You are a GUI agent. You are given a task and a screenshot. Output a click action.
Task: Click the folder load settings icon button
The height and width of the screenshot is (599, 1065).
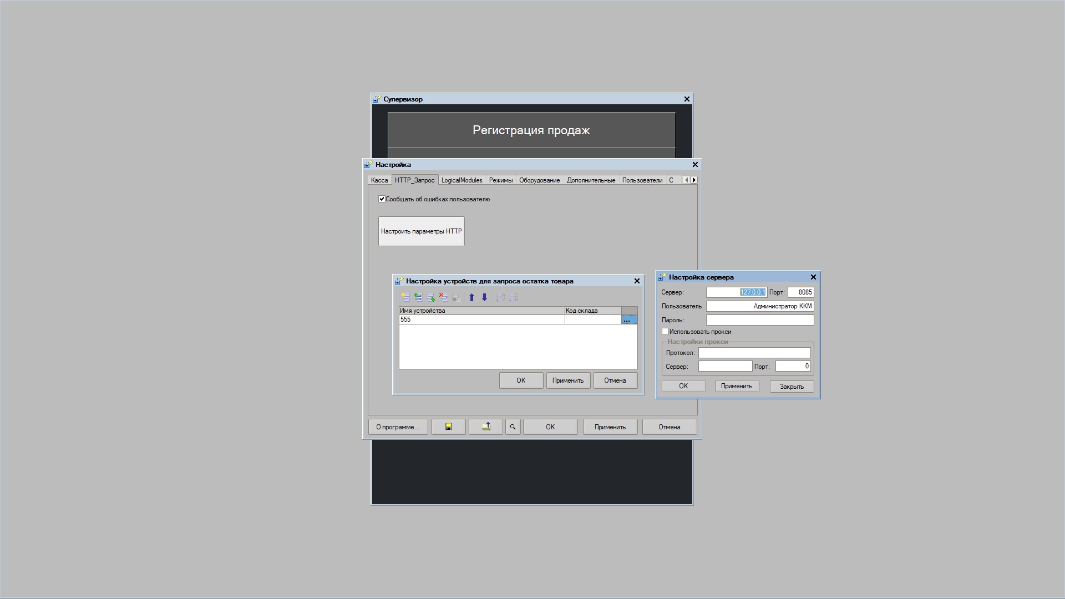486,427
